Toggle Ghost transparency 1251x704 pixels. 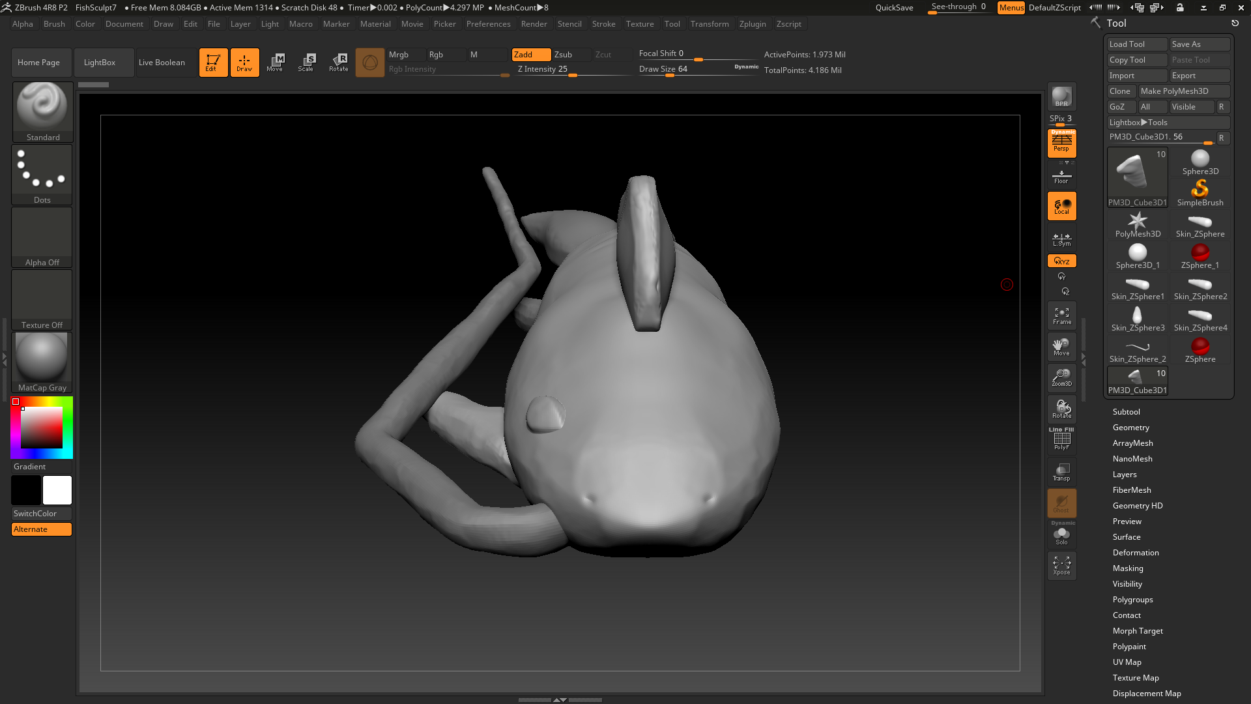pos(1061,503)
